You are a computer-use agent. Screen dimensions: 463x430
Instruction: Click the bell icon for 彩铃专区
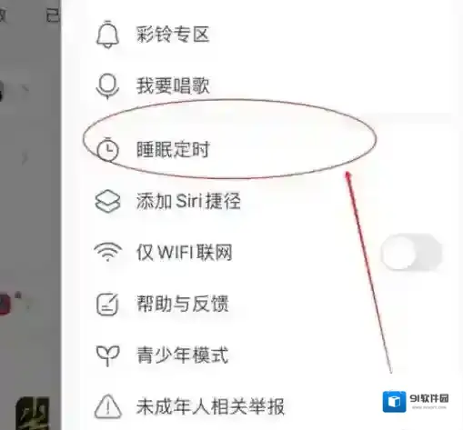107,34
